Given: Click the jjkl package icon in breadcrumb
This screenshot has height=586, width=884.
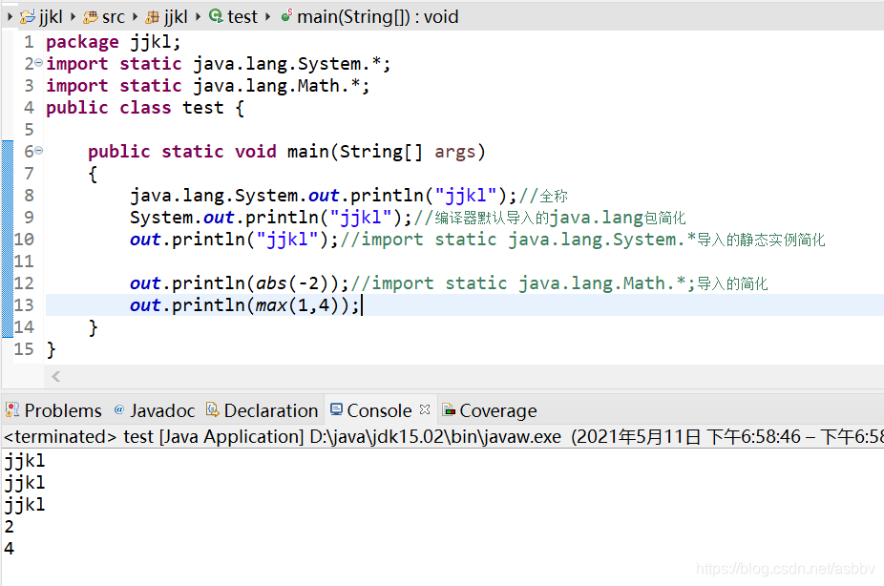Looking at the screenshot, I should pyautogui.click(x=152, y=17).
